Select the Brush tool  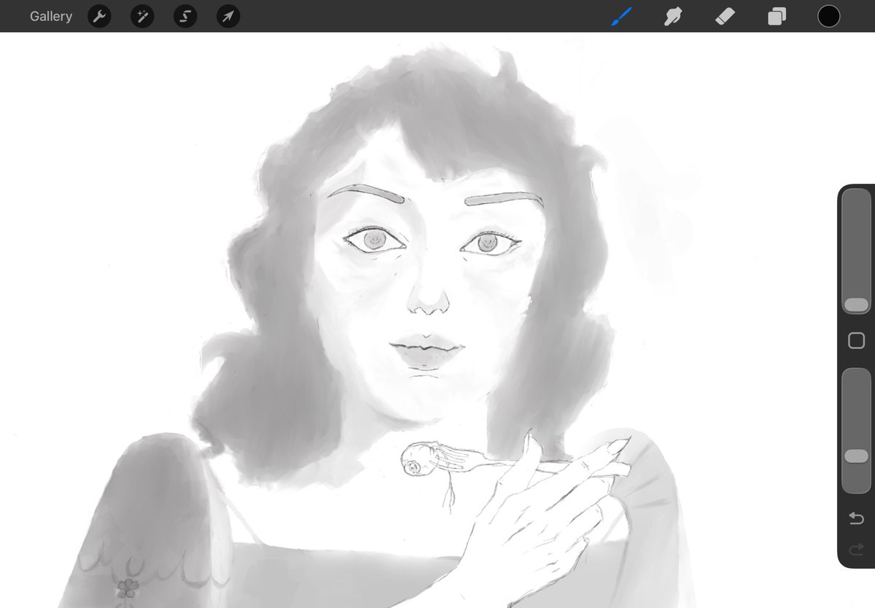point(621,16)
